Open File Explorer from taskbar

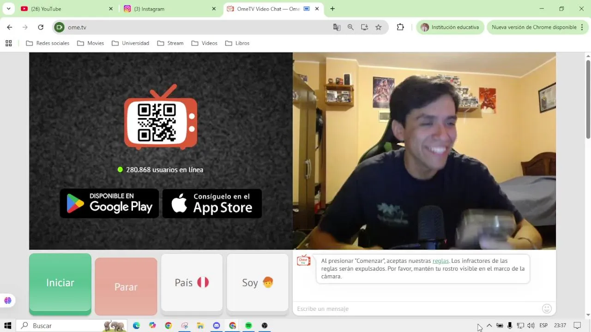(x=200, y=326)
